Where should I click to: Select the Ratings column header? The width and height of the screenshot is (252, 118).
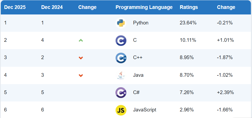[x=189, y=7]
